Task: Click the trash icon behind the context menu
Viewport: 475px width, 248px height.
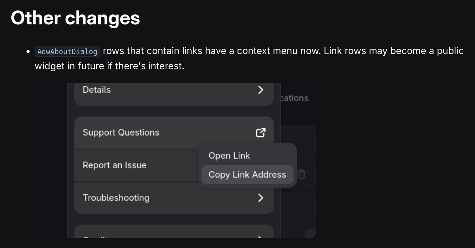Action: click(x=301, y=174)
